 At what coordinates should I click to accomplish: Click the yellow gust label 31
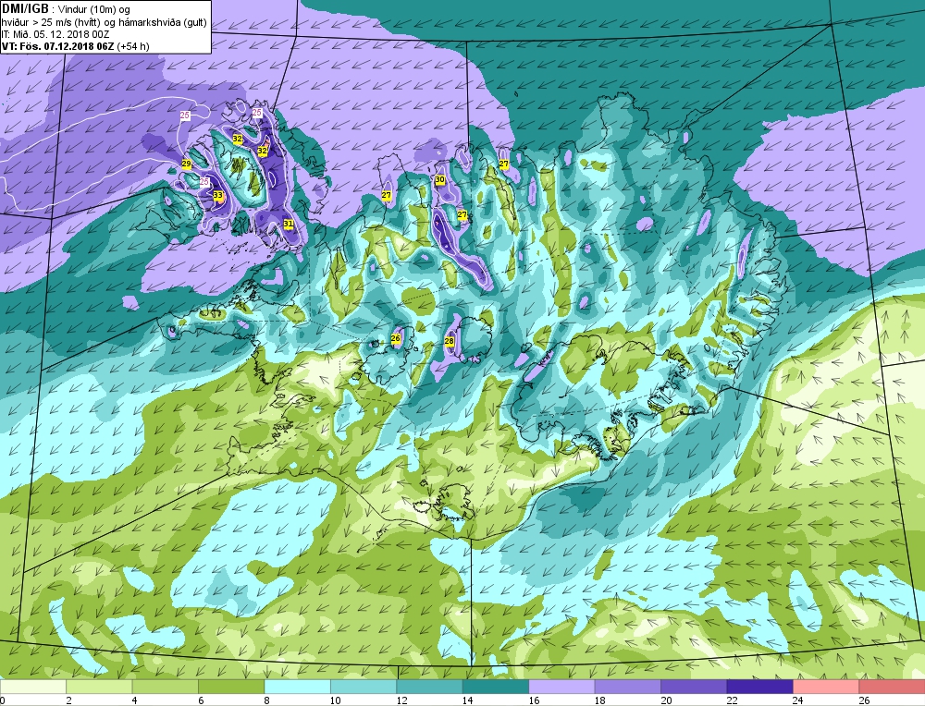pos(289,224)
